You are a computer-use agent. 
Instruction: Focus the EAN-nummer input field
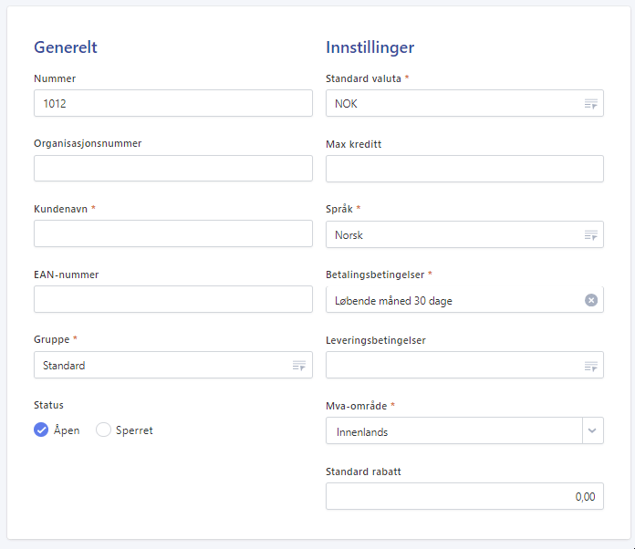click(x=173, y=299)
